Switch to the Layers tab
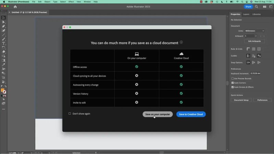 (246, 14)
